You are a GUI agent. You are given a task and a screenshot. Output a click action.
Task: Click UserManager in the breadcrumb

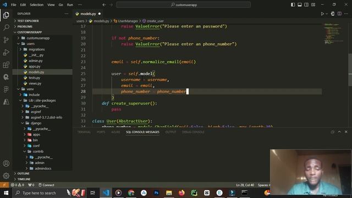point(128,21)
